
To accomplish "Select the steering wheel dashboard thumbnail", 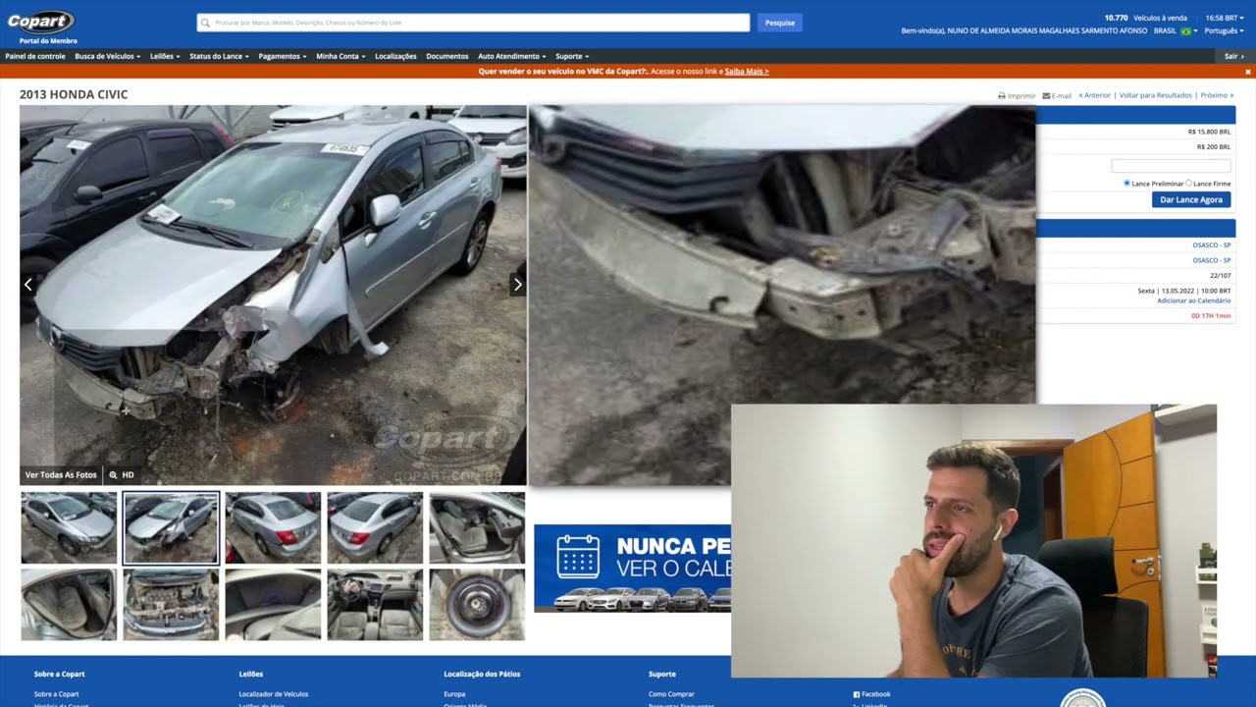I will tap(375, 604).
